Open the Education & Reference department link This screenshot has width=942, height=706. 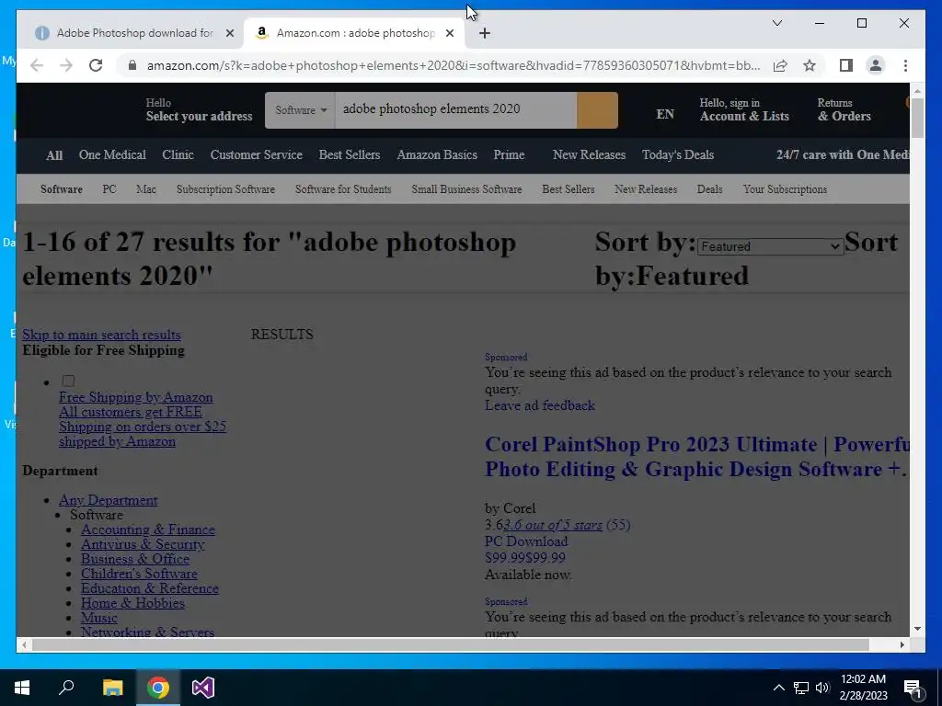(x=150, y=588)
